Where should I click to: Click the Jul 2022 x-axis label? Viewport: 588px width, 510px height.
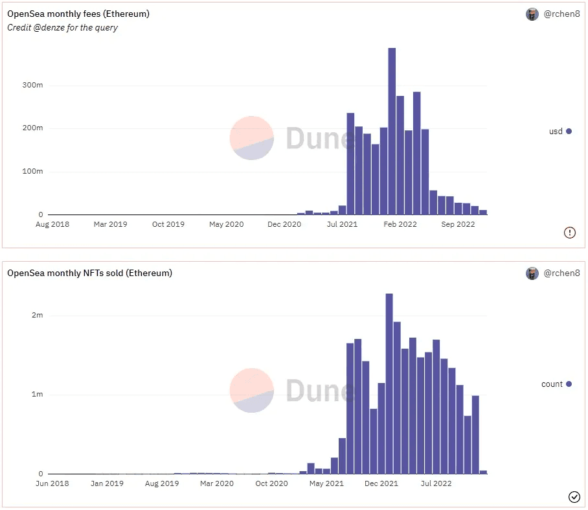(x=436, y=483)
